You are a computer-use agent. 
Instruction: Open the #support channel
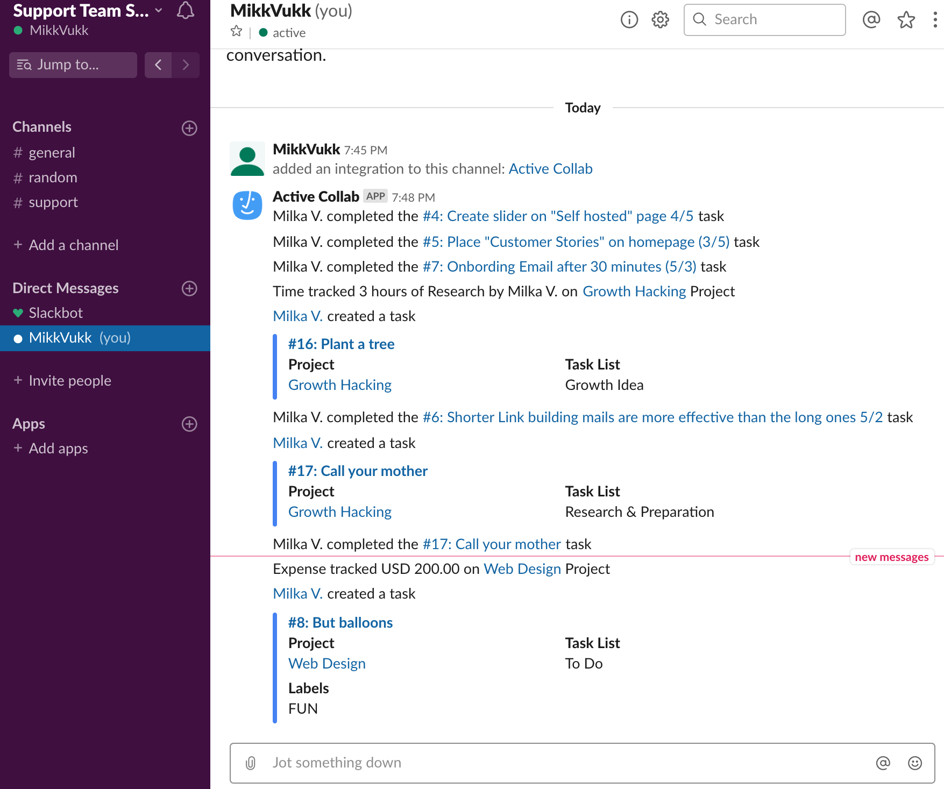[53, 202]
